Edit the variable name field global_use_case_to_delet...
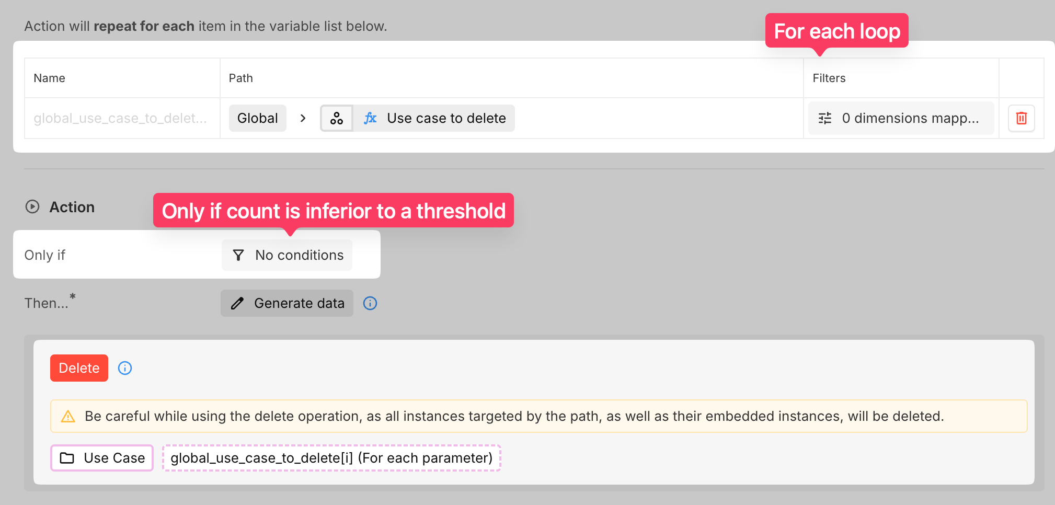The width and height of the screenshot is (1055, 505). [120, 118]
